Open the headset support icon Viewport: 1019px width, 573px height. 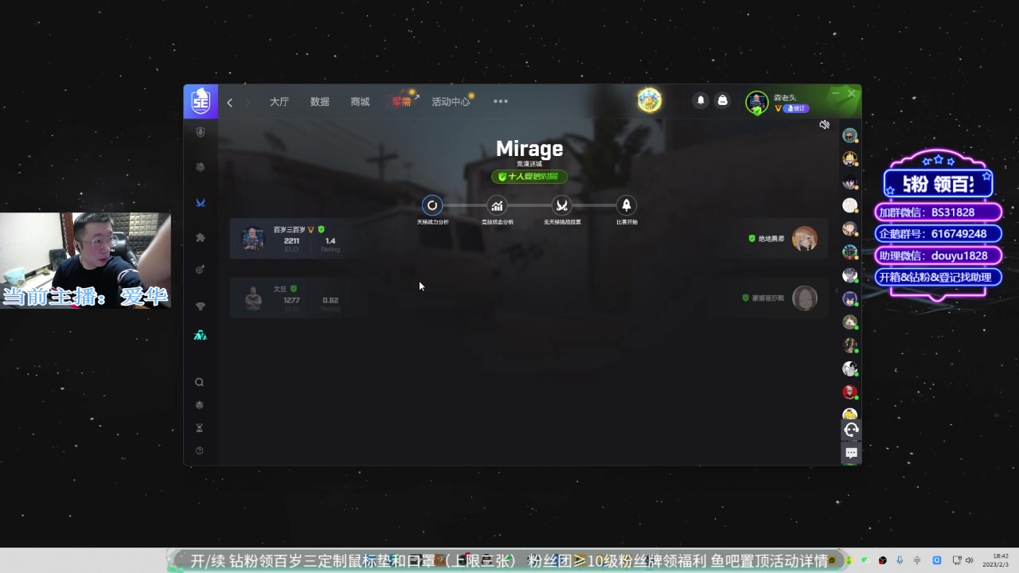pyautogui.click(x=851, y=431)
